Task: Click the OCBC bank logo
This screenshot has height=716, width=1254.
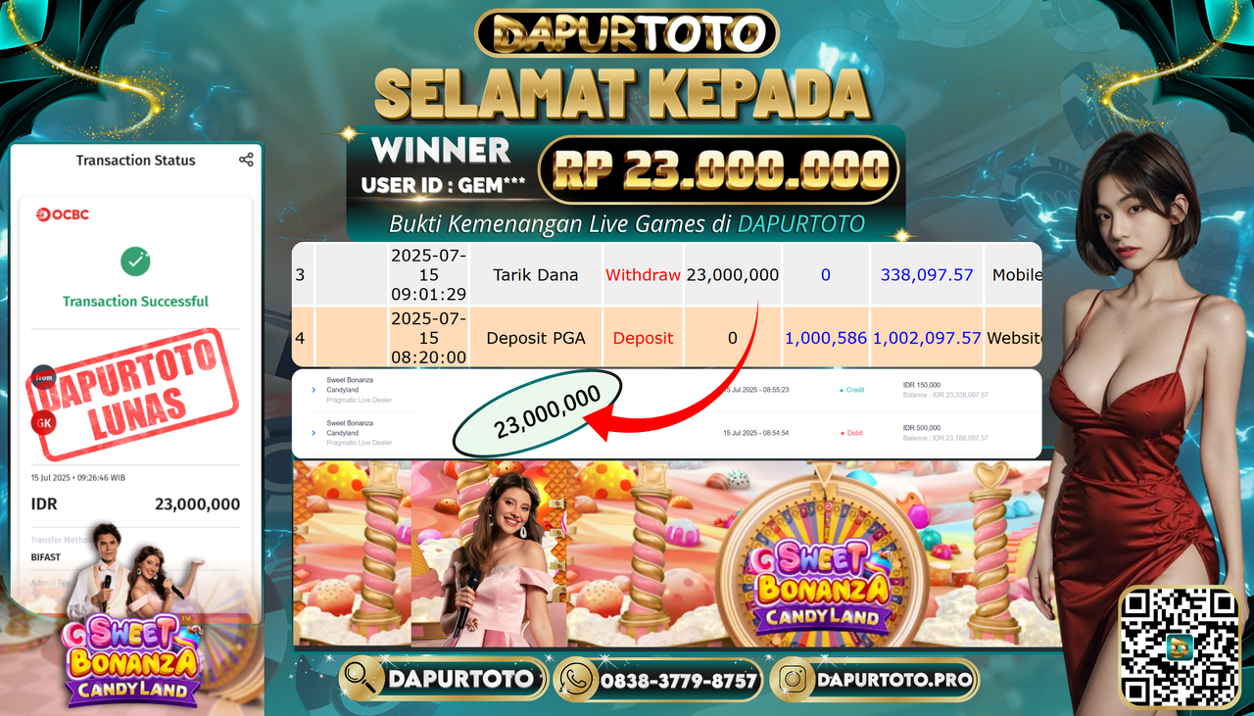Action: pos(63,215)
